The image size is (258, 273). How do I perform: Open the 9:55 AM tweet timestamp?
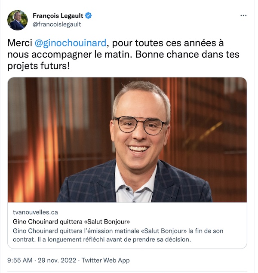point(20,260)
